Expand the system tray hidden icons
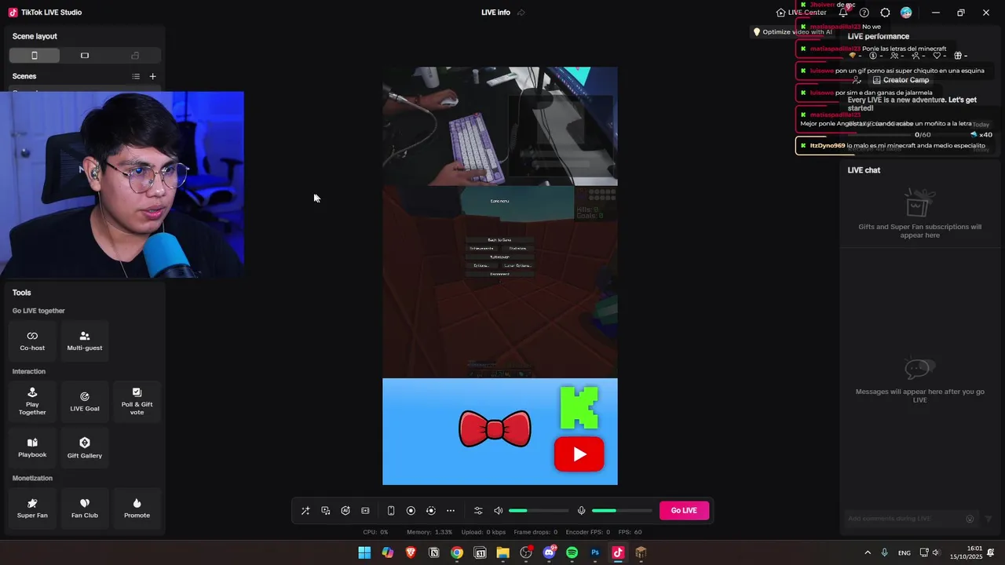Screen dimensions: 1005x565 click(x=868, y=552)
